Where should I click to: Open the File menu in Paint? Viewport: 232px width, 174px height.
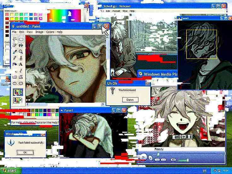(14, 32)
